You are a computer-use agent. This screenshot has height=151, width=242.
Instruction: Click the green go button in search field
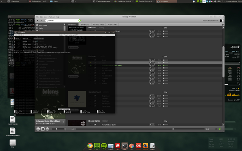tap(79, 20)
